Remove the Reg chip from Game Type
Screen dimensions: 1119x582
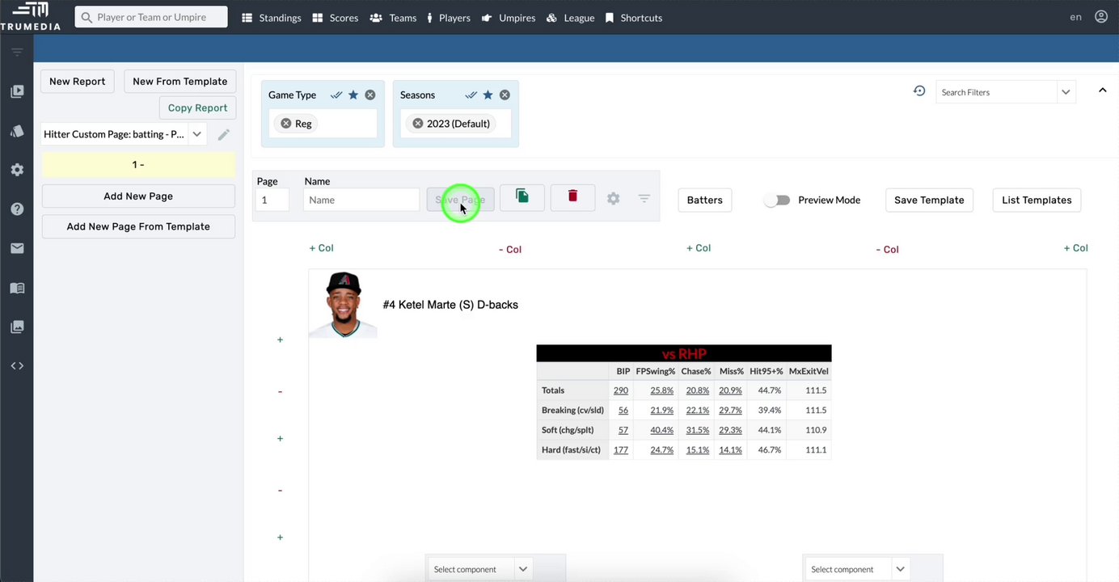click(286, 124)
